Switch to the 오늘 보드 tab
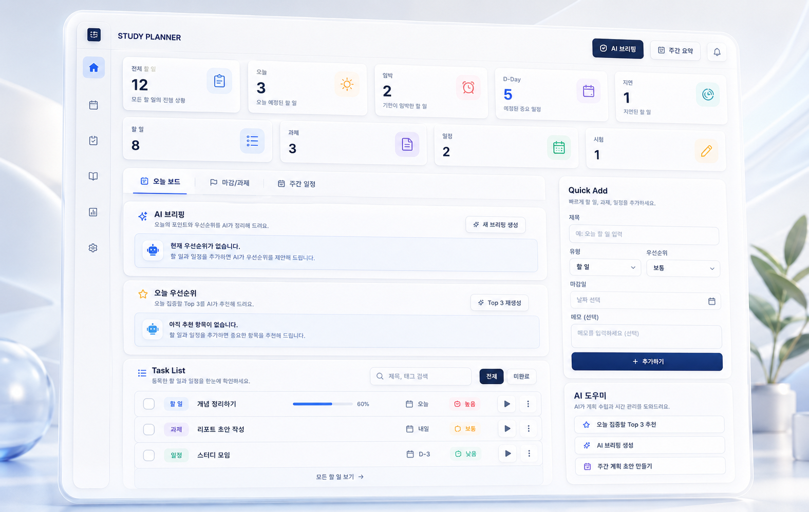 pos(160,182)
